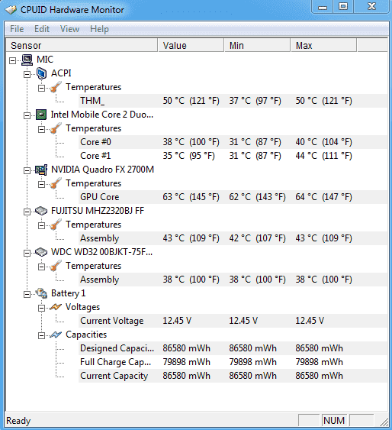Select the Core #0 row
392x430 pixels.
233,142
